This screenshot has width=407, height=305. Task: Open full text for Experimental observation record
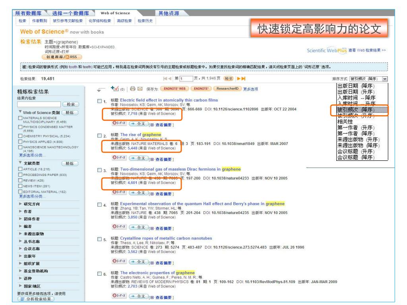pos(139,227)
